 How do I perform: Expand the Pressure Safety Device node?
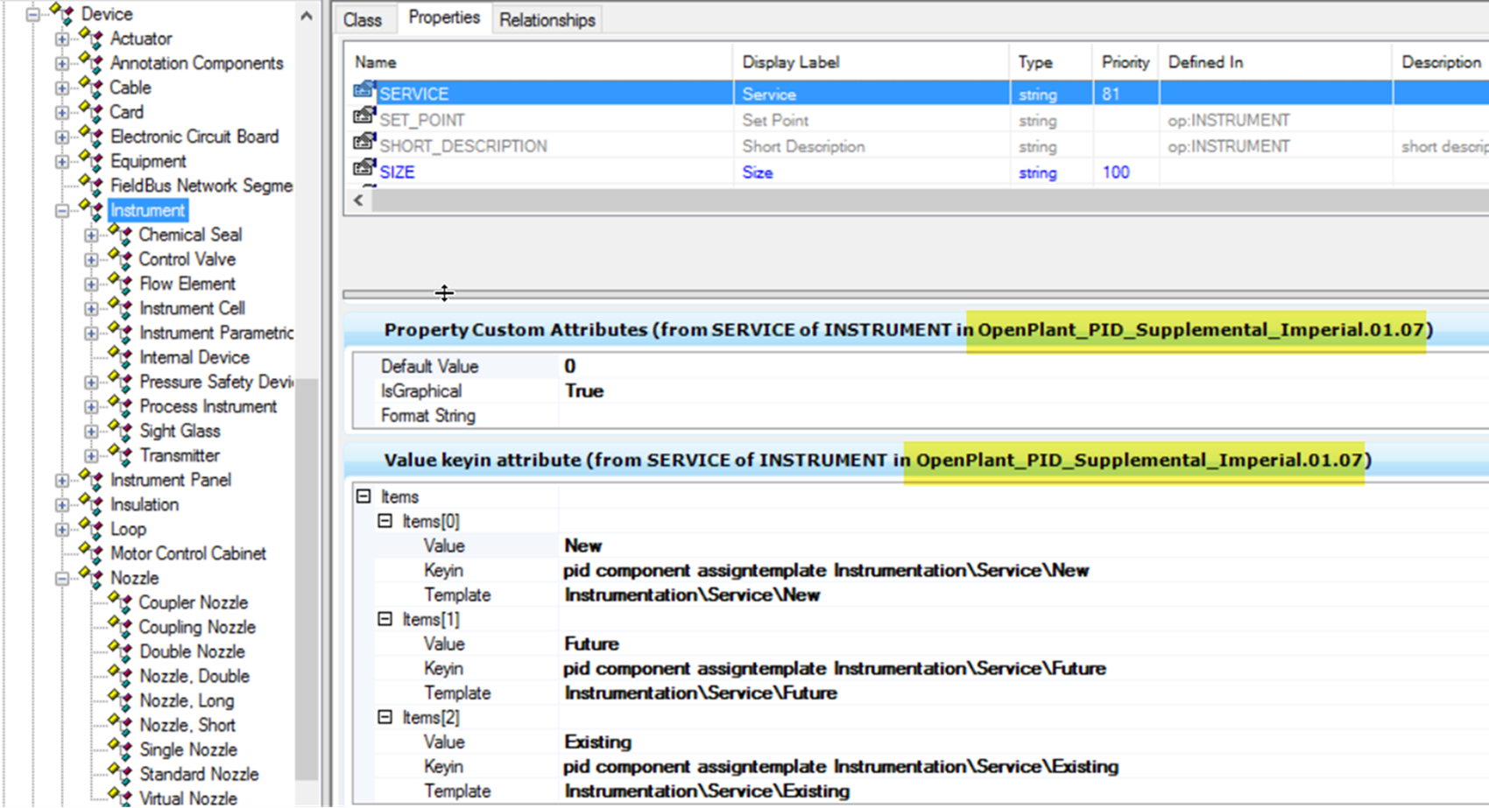click(91, 382)
